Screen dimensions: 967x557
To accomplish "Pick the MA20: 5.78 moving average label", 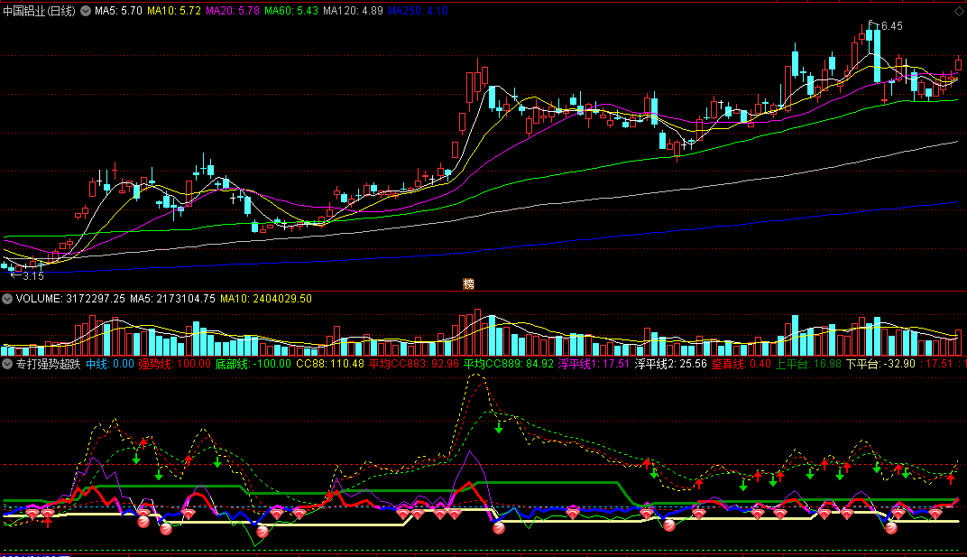I will tap(233, 11).
